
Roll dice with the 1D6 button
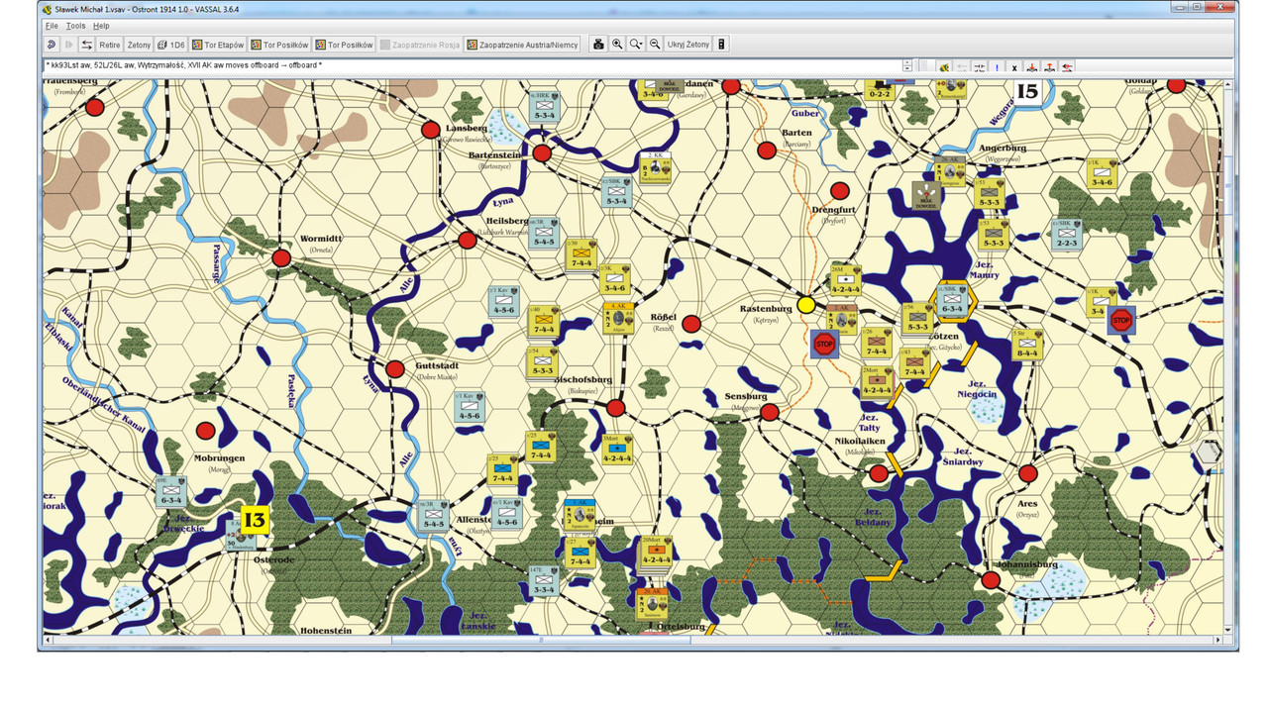(171, 45)
